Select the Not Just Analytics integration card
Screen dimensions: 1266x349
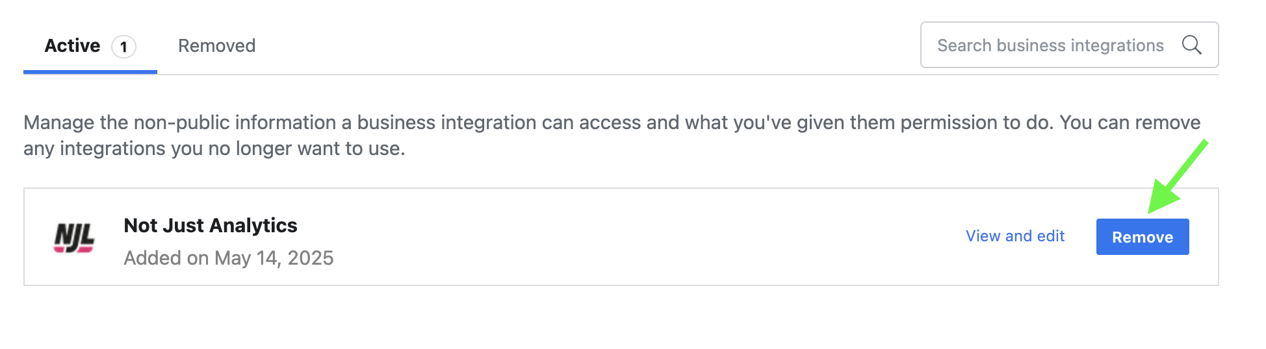[x=621, y=237]
